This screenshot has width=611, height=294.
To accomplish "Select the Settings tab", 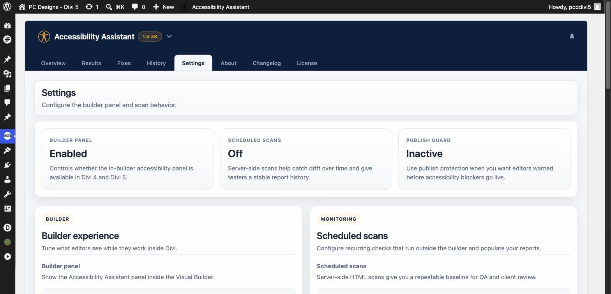I will pos(193,63).
